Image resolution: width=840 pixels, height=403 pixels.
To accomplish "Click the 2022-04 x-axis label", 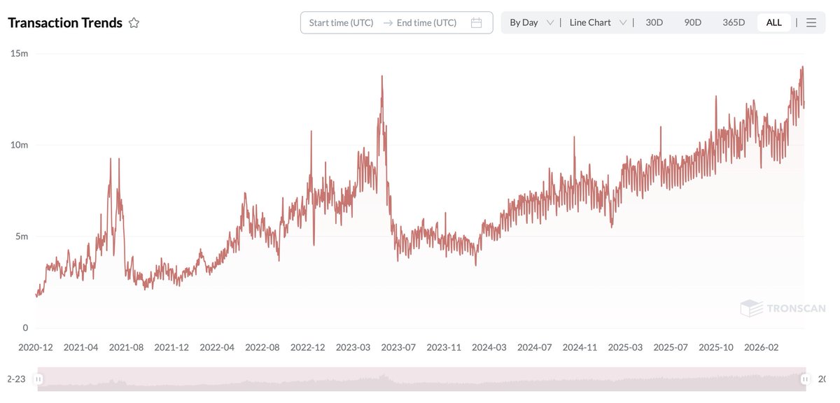I will pos(217,347).
